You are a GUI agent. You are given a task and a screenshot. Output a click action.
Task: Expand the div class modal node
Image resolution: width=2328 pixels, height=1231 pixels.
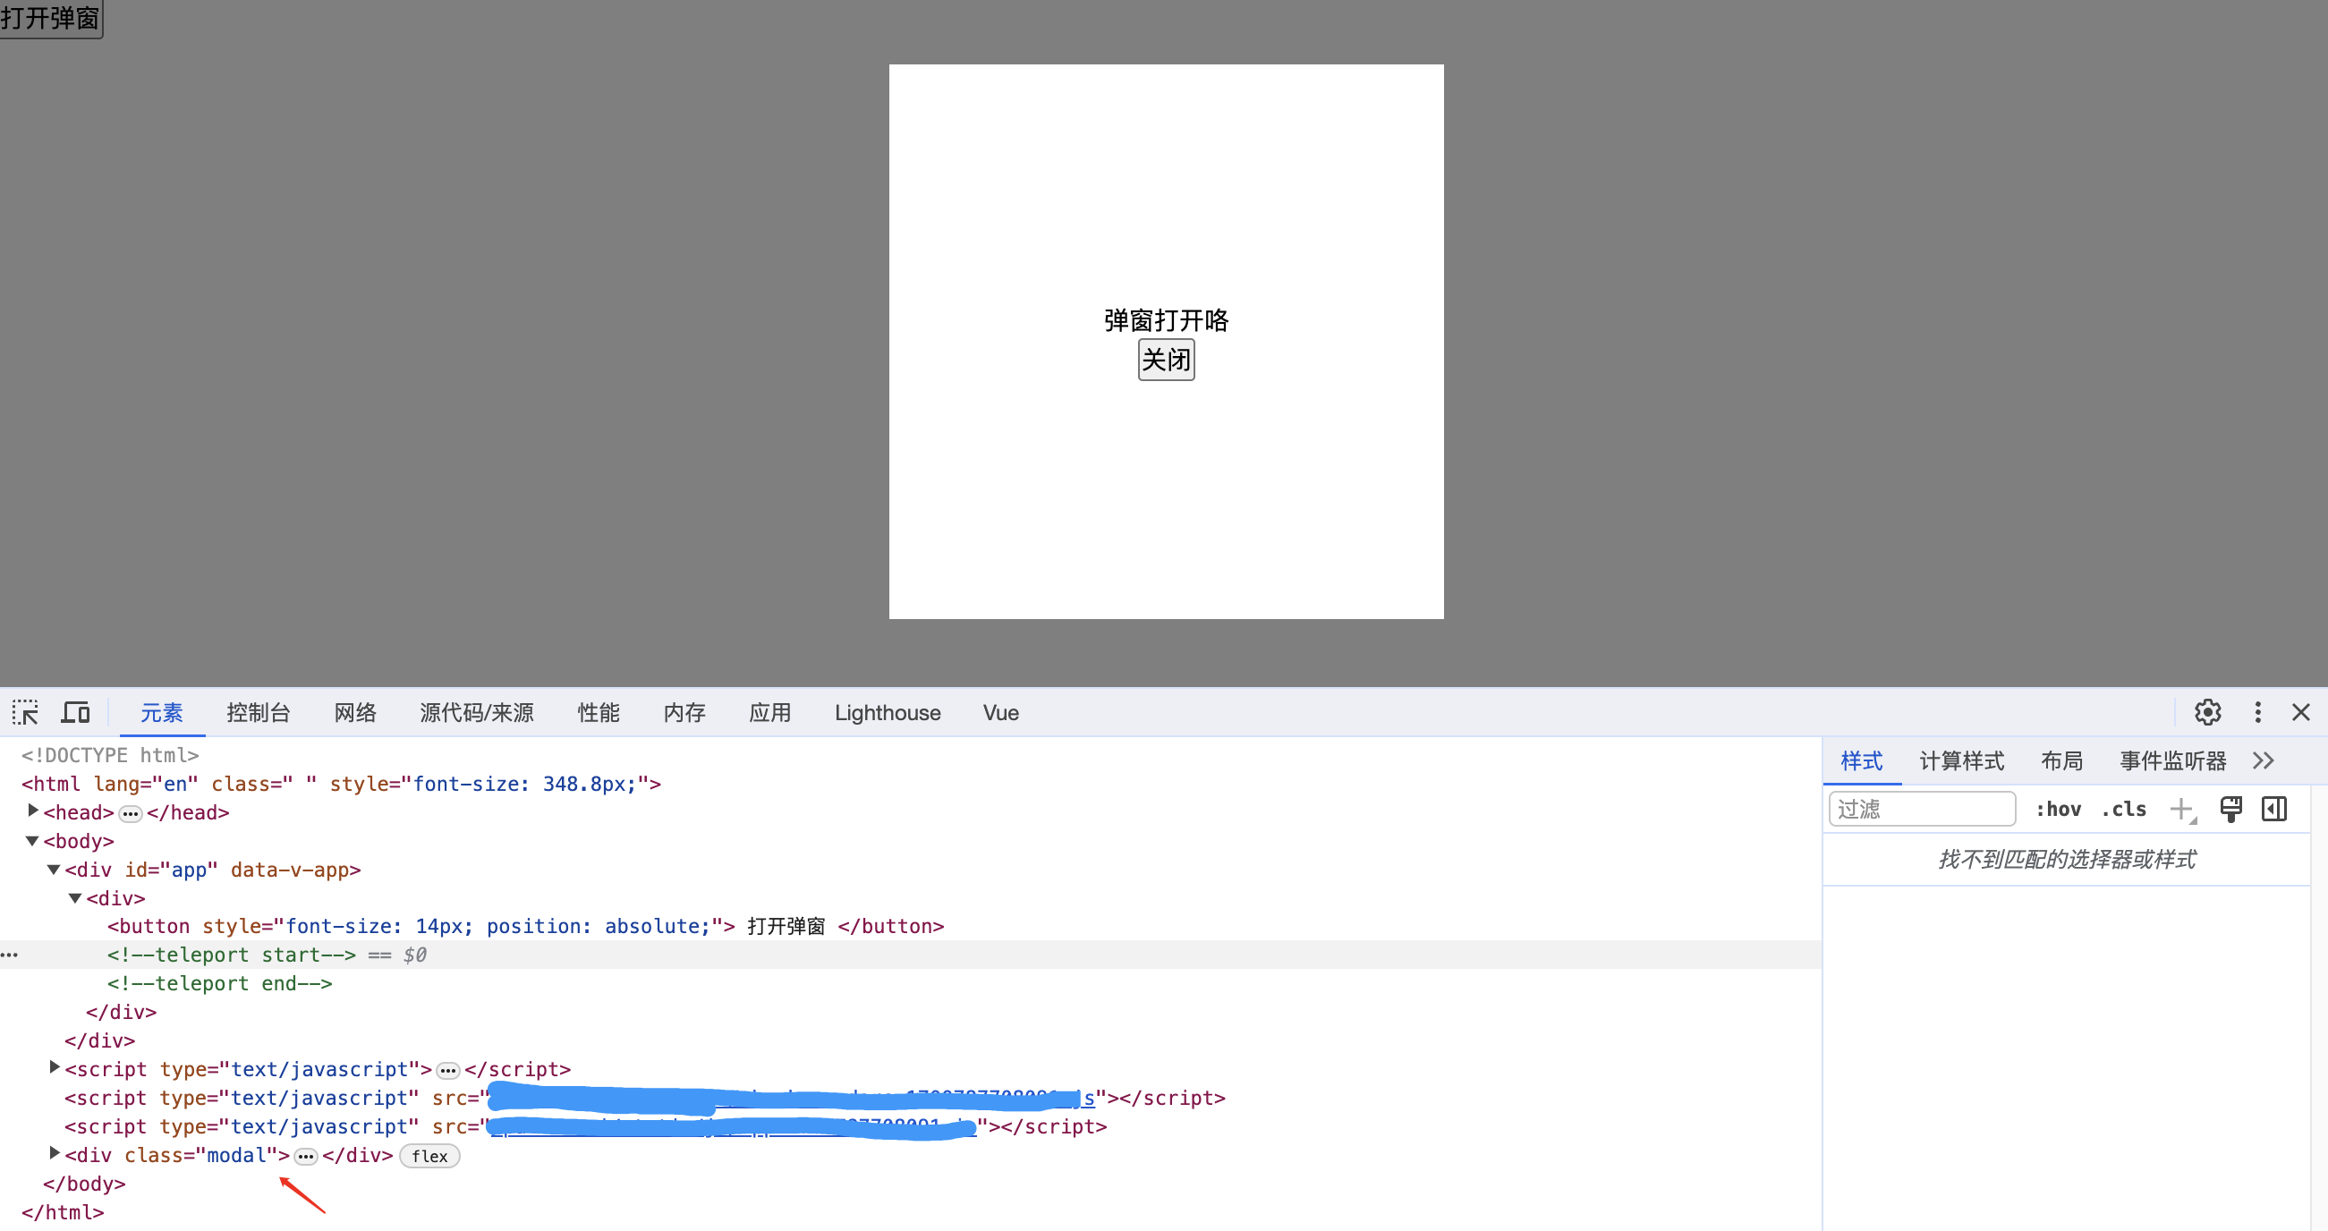(55, 1153)
